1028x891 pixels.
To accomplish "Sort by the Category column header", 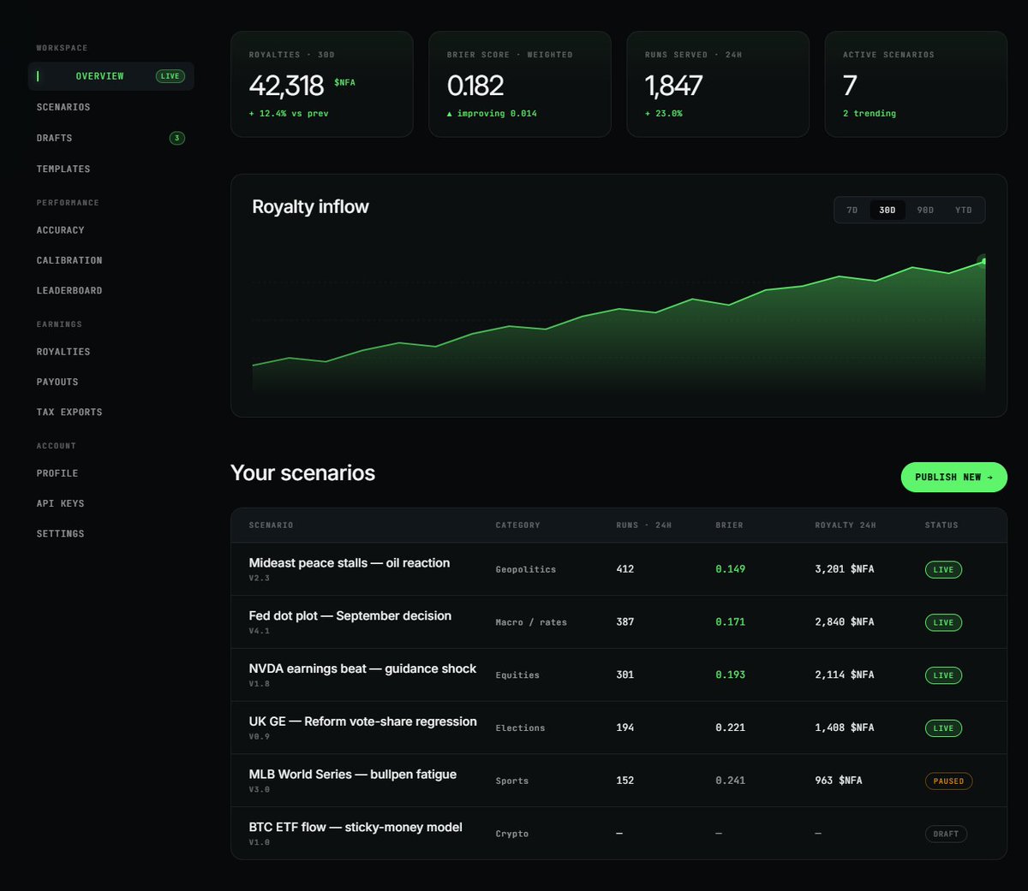I will [x=517, y=526].
